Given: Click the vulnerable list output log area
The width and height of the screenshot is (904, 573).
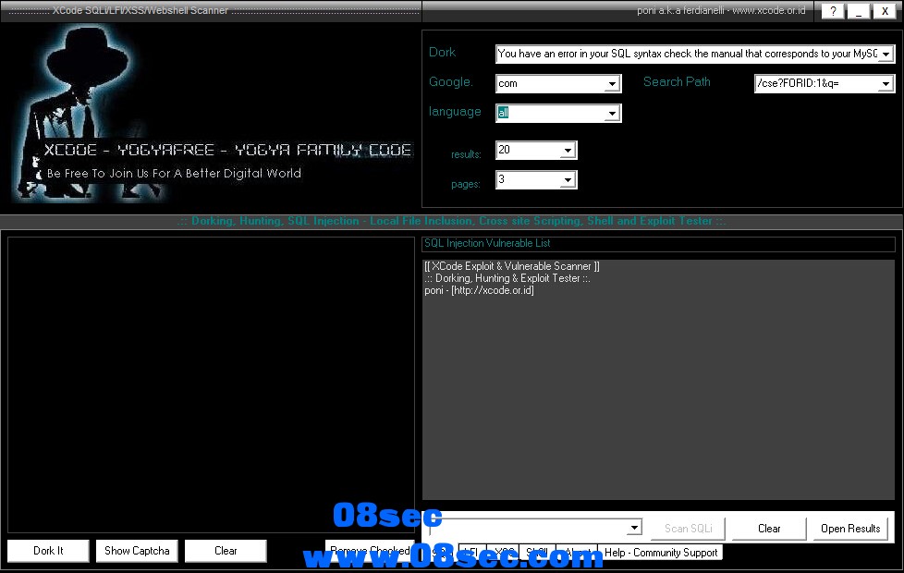Looking at the screenshot, I should pyautogui.click(x=658, y=379).
